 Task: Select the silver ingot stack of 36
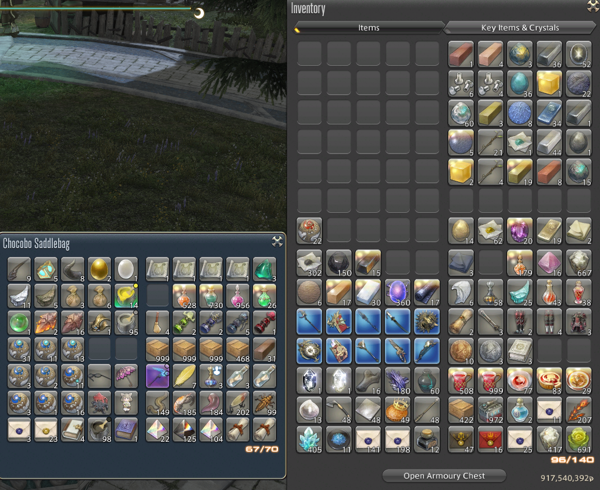point(549,54)
